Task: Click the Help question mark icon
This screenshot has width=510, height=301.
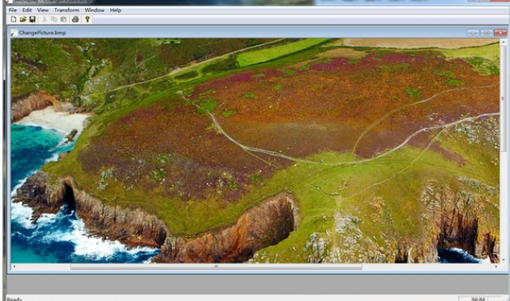Action: pos(88,19)
